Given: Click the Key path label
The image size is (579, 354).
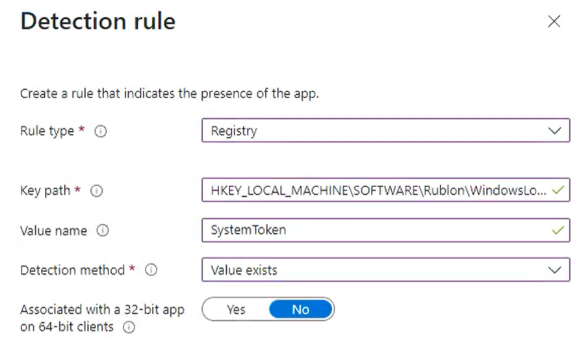Looking at the screenshot, I should [45, 191].
